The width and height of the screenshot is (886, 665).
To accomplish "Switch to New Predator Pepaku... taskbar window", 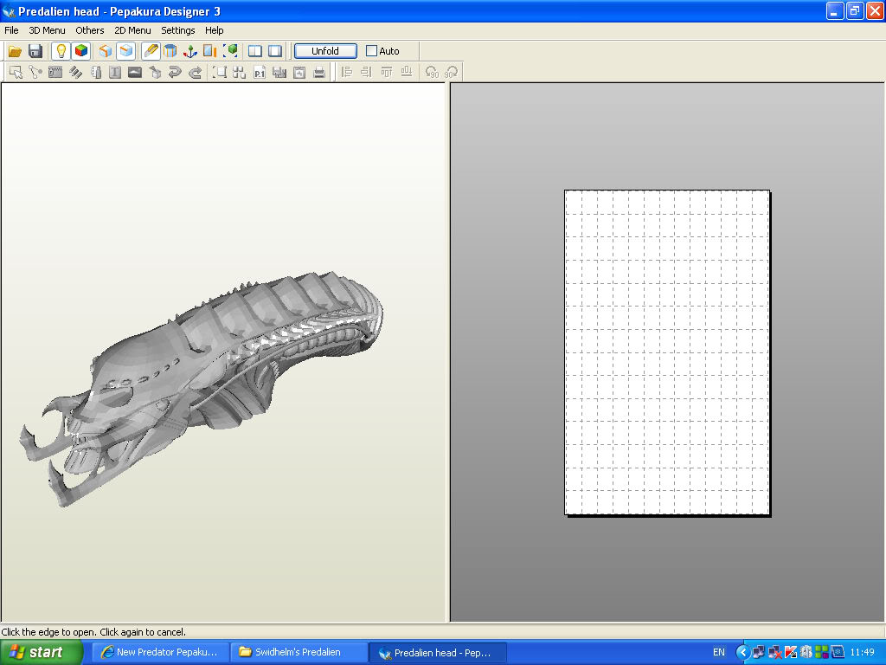I will tap(160, 653).
